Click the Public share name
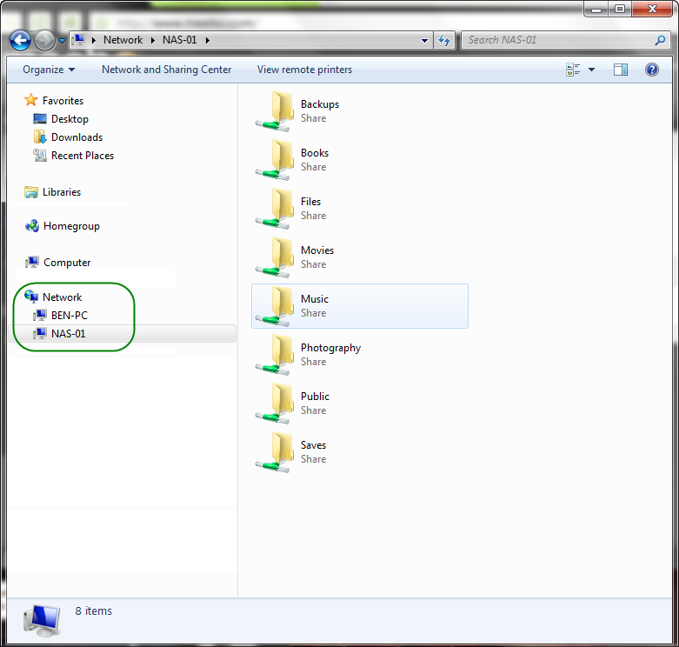Viewport: 679px width, 647px height. coord(315,397)
